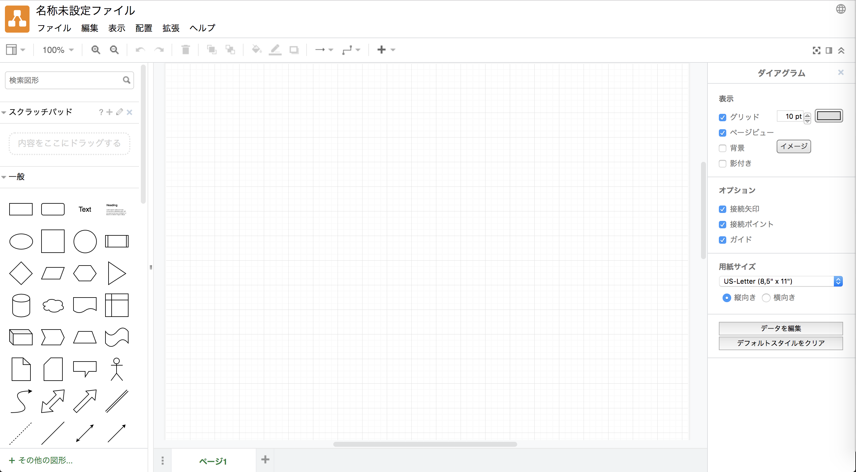Toggle the format panel icon
The width and height of the screenshot is (856, 472).
click(829, 50)
